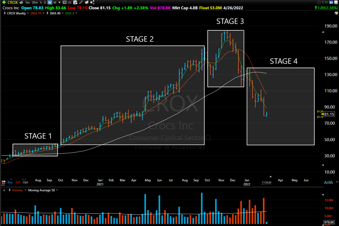This screenshot has width=339, height=226.
Task: Click the Chg +1.89 value in the header row
Action: click(x=122, y=8)
